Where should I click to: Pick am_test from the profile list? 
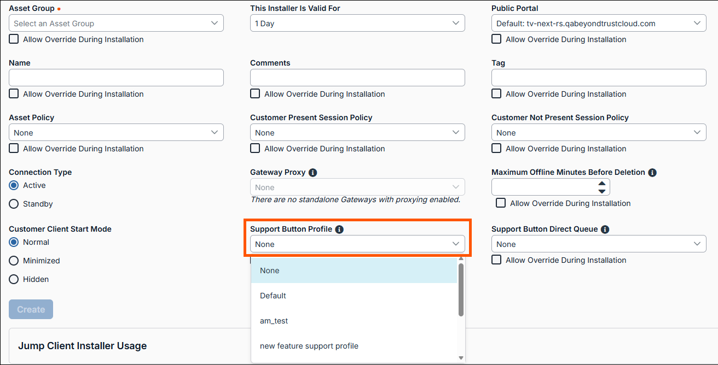pos(274,321)
